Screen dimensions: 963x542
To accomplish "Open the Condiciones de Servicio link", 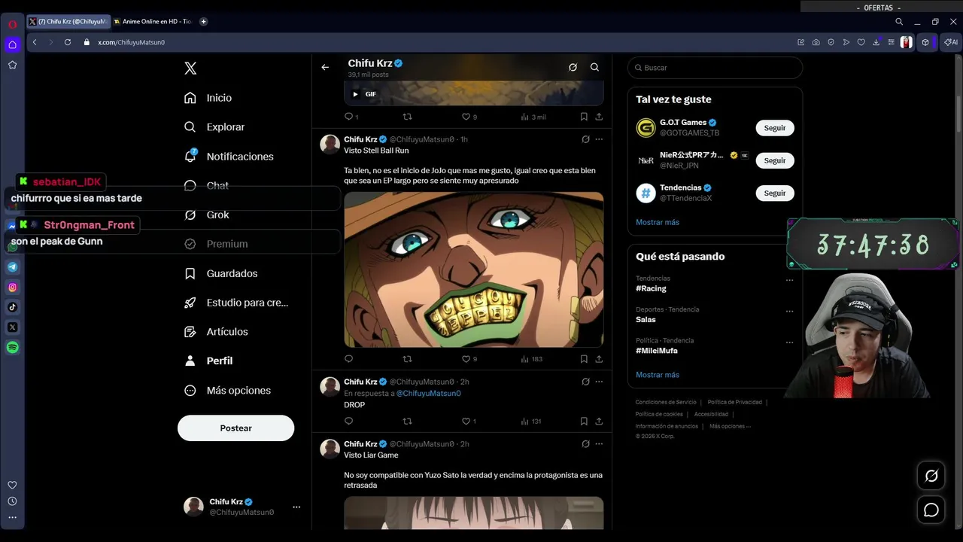I will 666,402.
